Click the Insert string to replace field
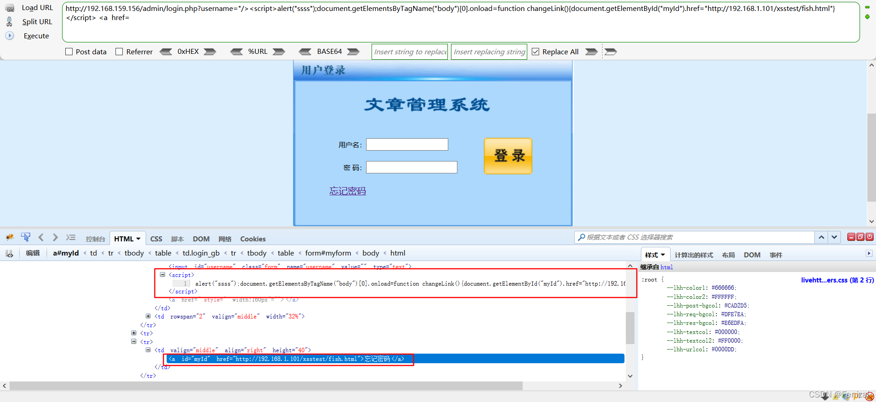The height and width of the screenshot is (402, 876). [410, 52]
